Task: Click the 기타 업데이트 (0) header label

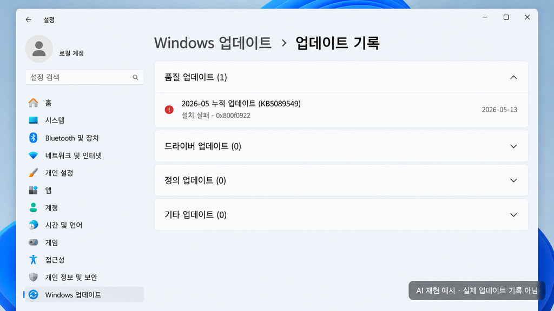Action: click(x=195, y=215)
